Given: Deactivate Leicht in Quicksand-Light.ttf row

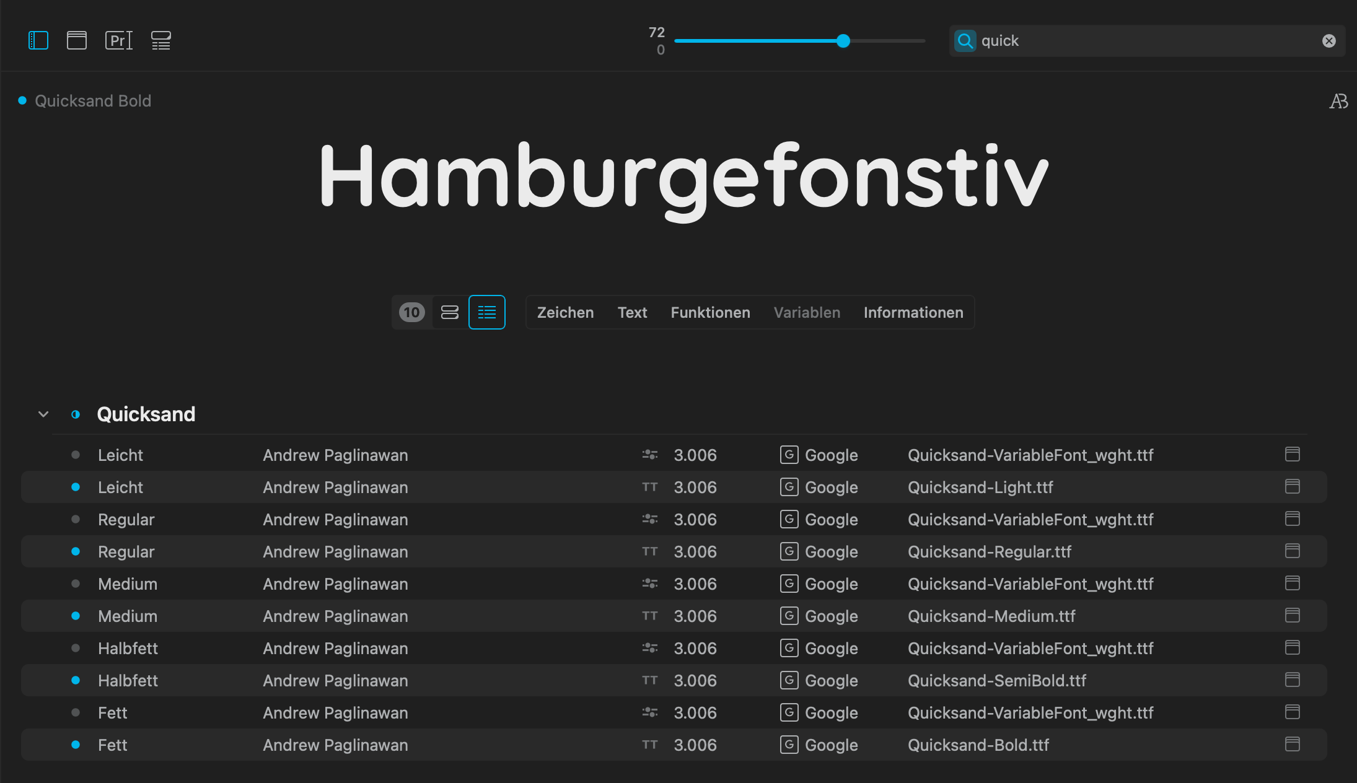Looking at the screenshot, I should click(76, 487).
